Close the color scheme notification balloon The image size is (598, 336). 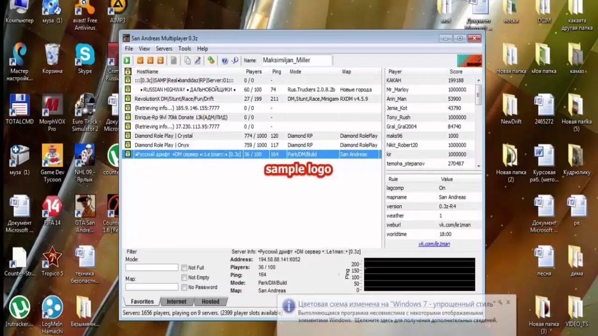508,302
